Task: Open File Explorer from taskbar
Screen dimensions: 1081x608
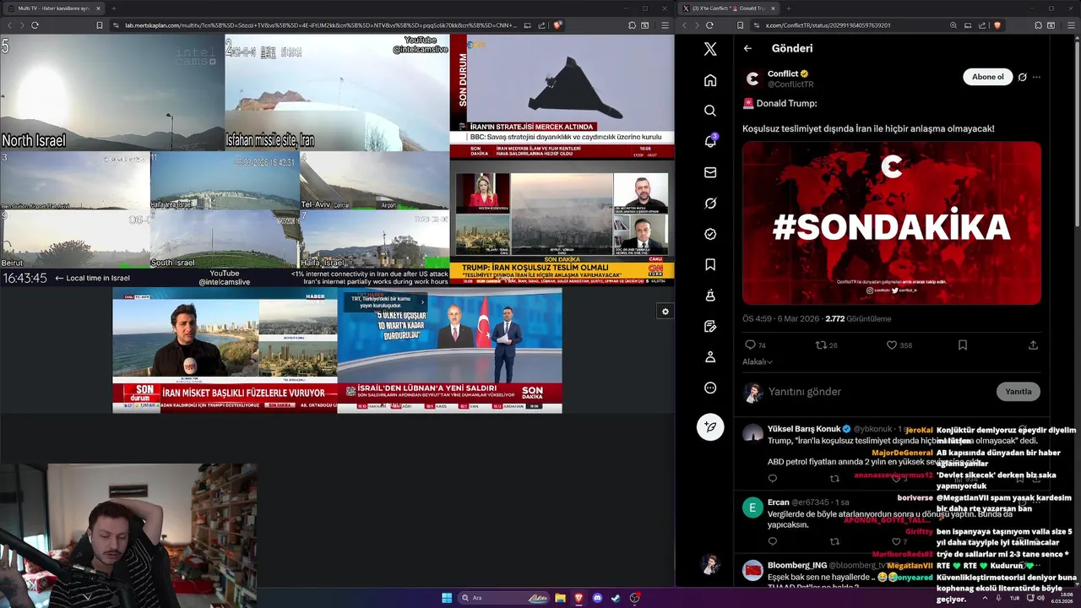Action: click(x=560, y=598)
